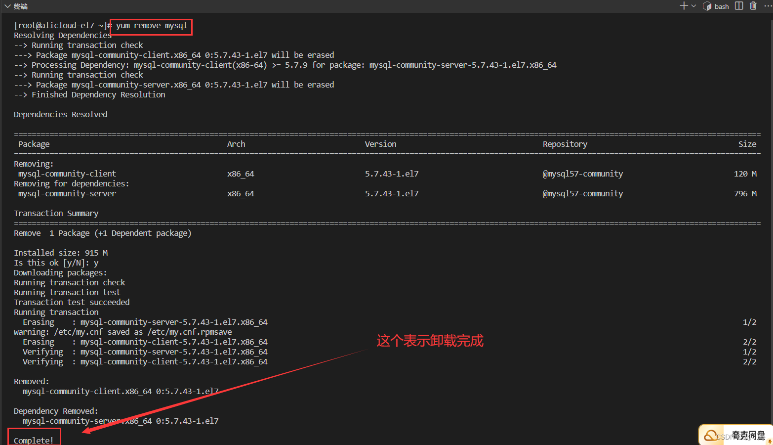Click the 终端 panel title
The width and height of the screenshot is (773, 445).
21,6
